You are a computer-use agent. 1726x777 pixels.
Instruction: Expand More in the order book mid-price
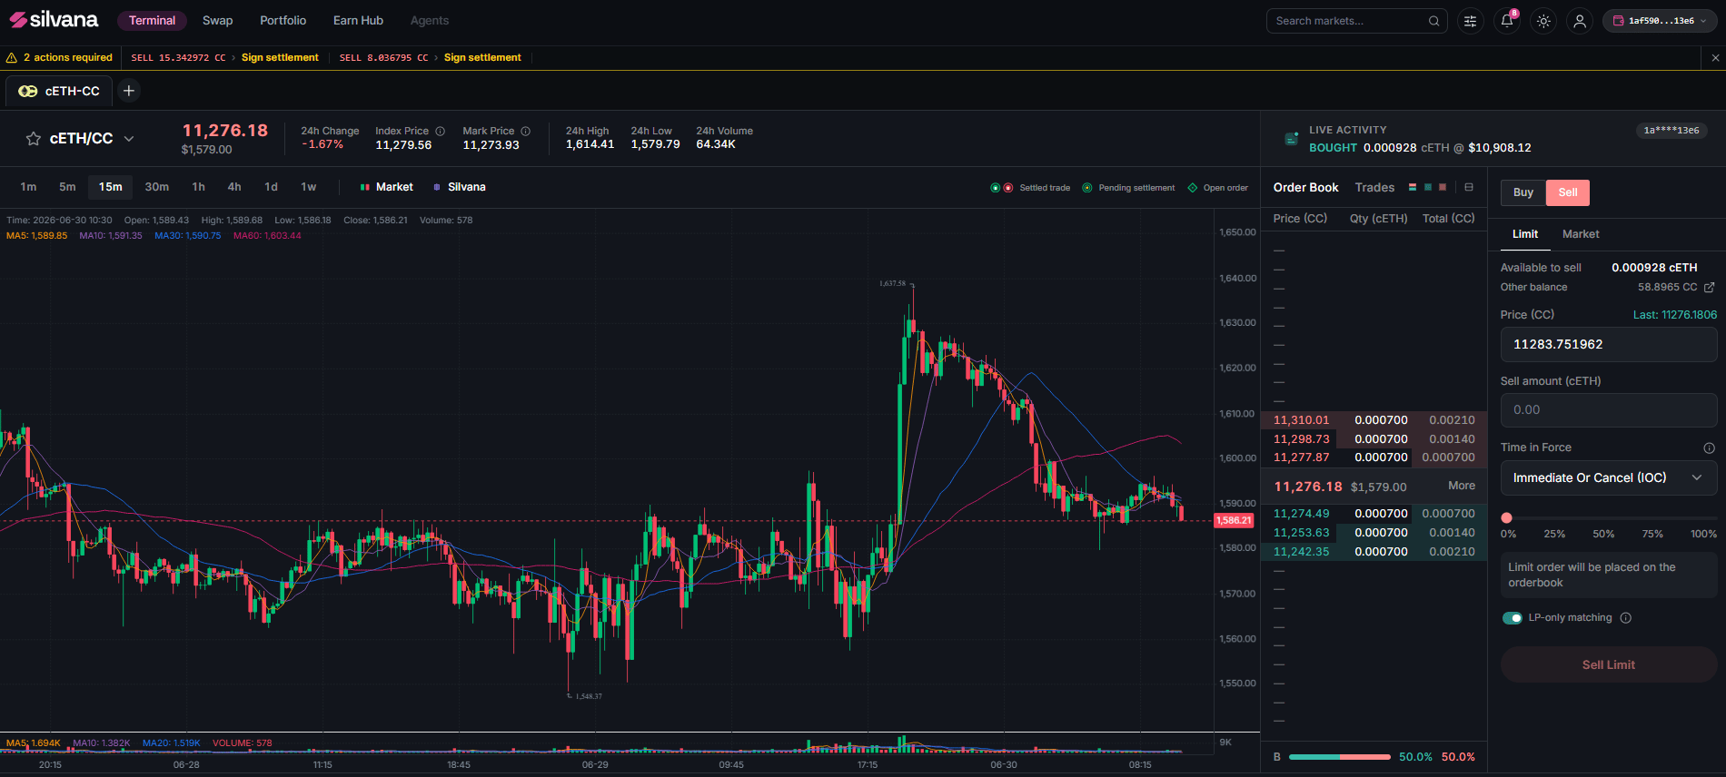[x=1462, y=487]
